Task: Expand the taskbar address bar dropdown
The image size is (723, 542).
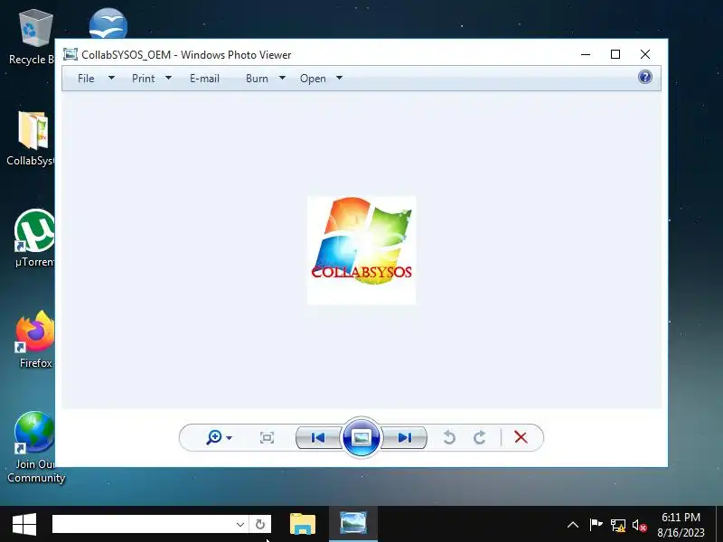Action: (x=240, y=524)
